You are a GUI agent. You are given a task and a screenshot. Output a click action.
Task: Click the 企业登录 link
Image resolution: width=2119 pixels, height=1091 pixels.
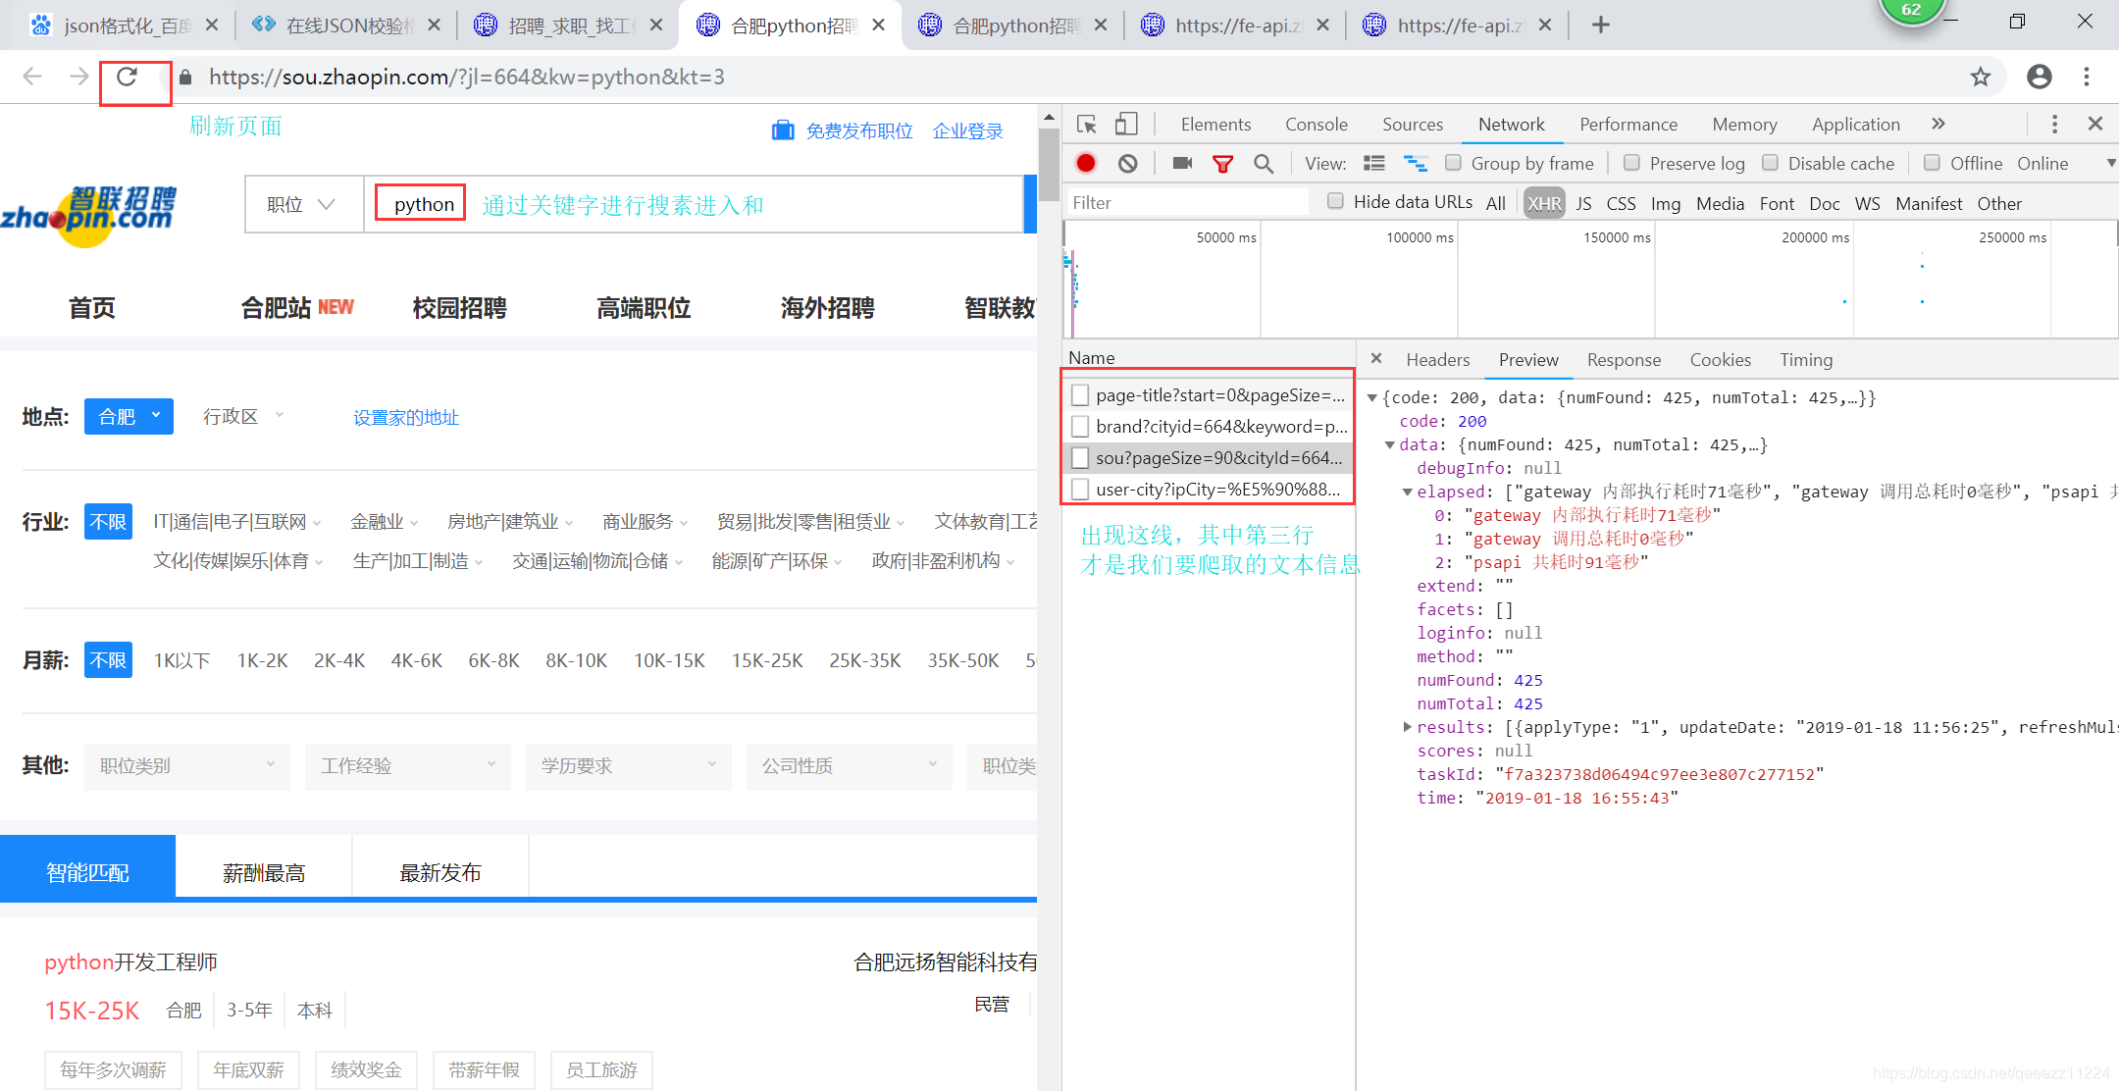click(968, 130)
